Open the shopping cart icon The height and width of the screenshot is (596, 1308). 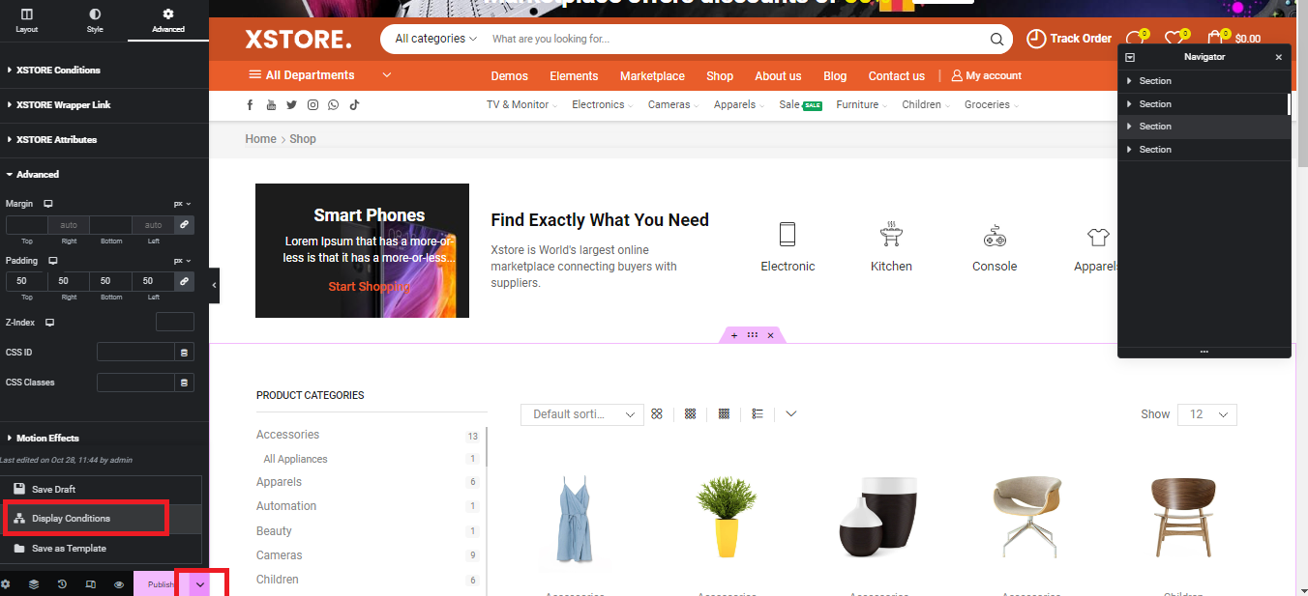[x=1216, y=39]
